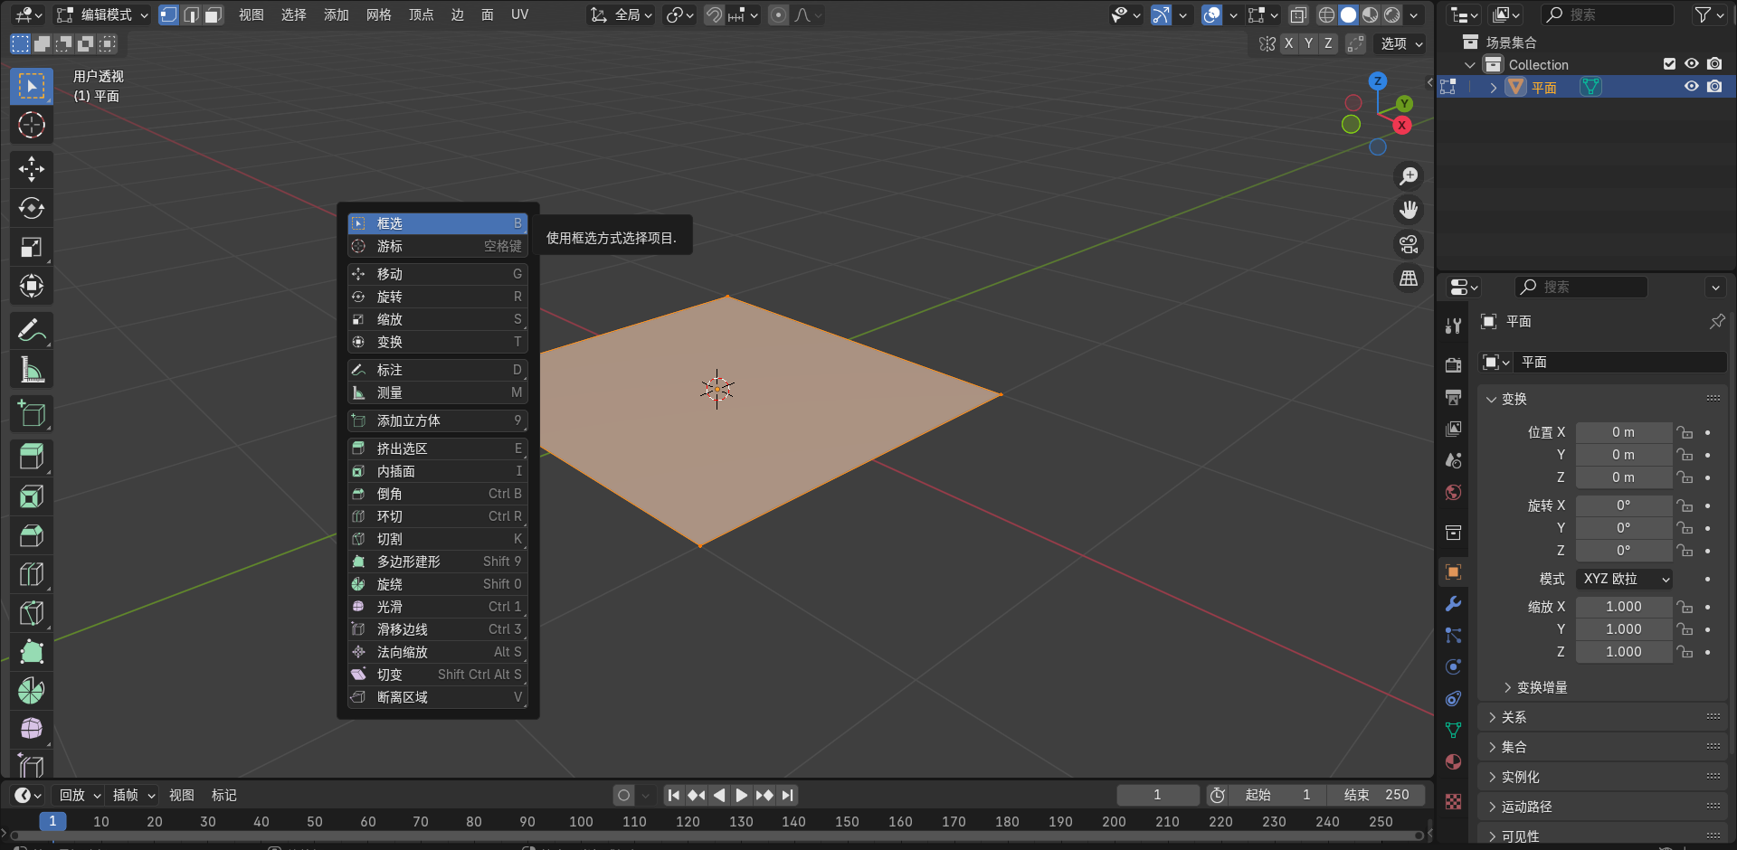Toggle X-ray display in header
The height and width of the screenshot is (850, 1737).
tap(1298, 14)
